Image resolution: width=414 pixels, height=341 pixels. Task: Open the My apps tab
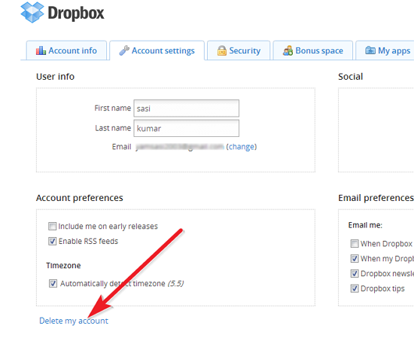click(x=385, y=50)
